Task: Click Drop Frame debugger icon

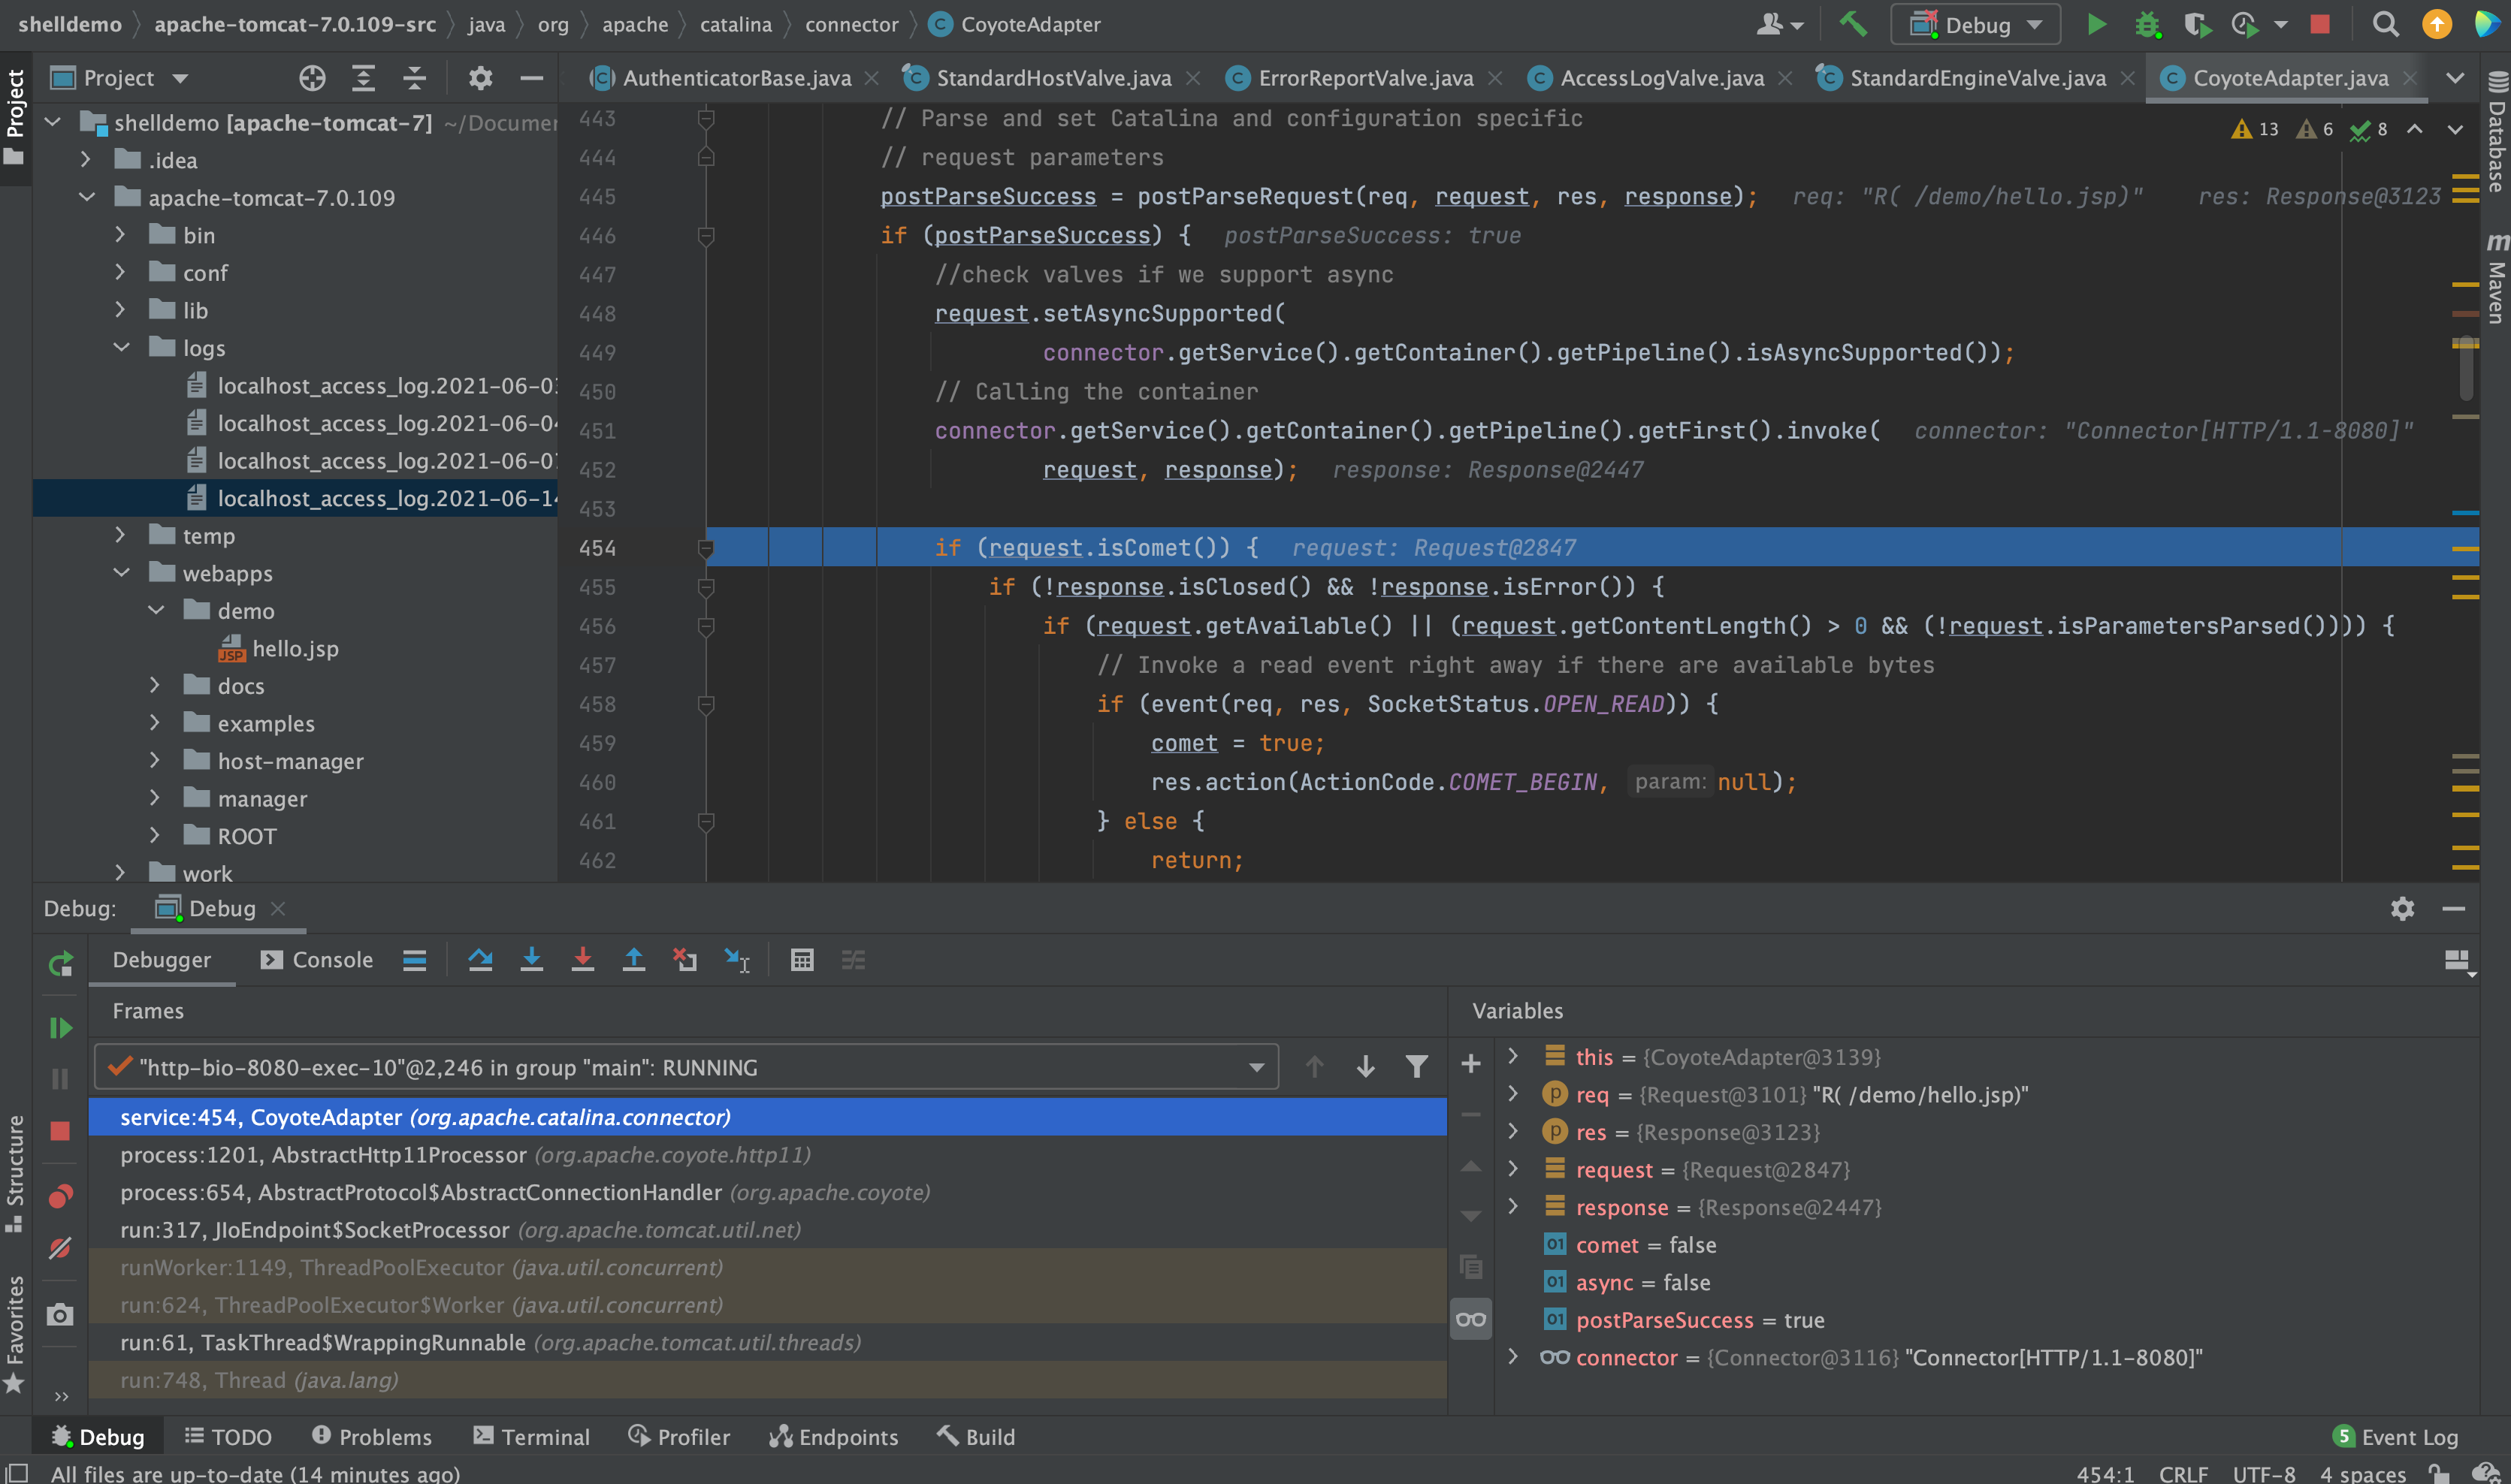Action: [684, 960]
